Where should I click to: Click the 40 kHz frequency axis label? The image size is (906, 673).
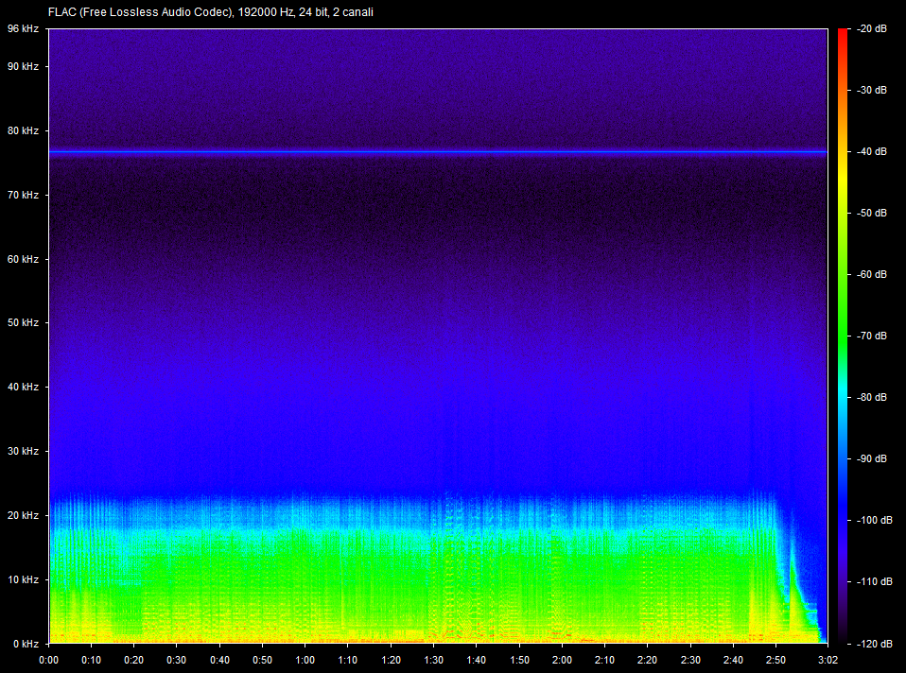pos(23,387)
